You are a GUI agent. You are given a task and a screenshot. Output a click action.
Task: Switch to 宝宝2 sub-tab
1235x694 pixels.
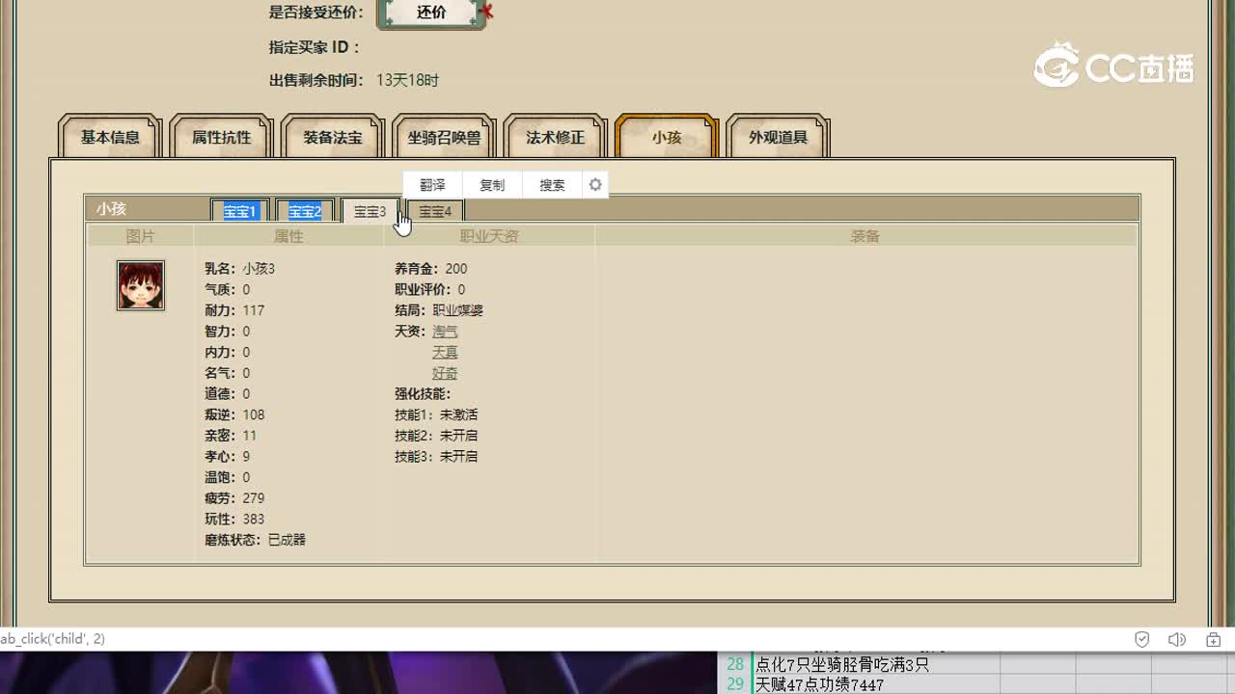point(305,211)
